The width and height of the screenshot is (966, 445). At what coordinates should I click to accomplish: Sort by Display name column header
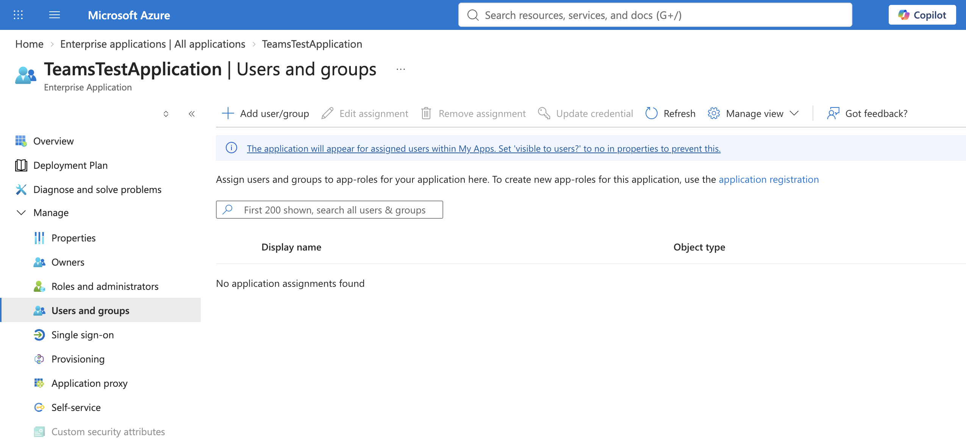click(291, 247)
